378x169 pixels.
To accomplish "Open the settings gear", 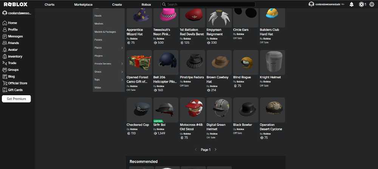I will (372, 4).
